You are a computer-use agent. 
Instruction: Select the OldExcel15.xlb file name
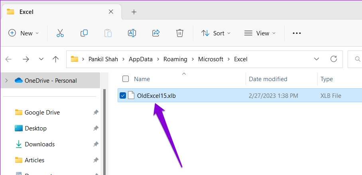[x=156, y=95]
